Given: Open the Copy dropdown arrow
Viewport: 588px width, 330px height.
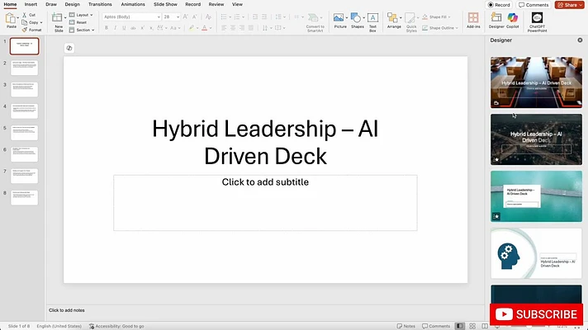Looking at the screenshot, I should coord(40,22).
